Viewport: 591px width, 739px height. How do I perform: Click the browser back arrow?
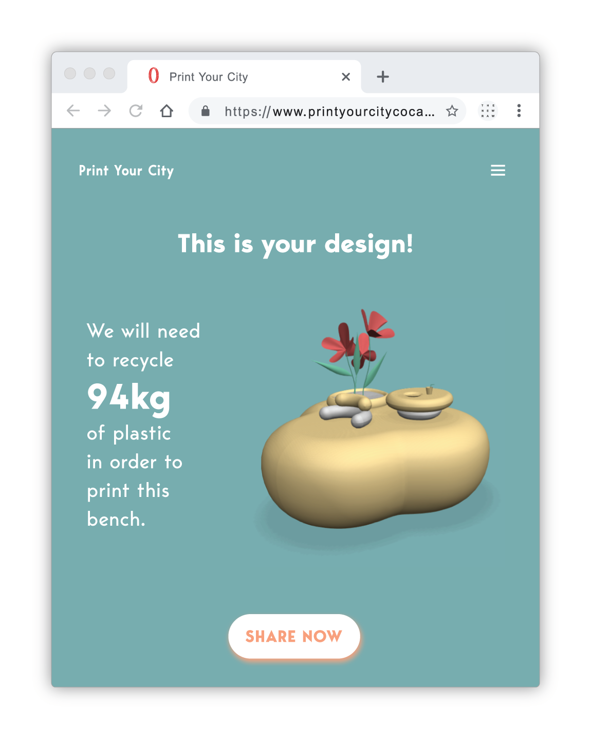pos(73,110)
